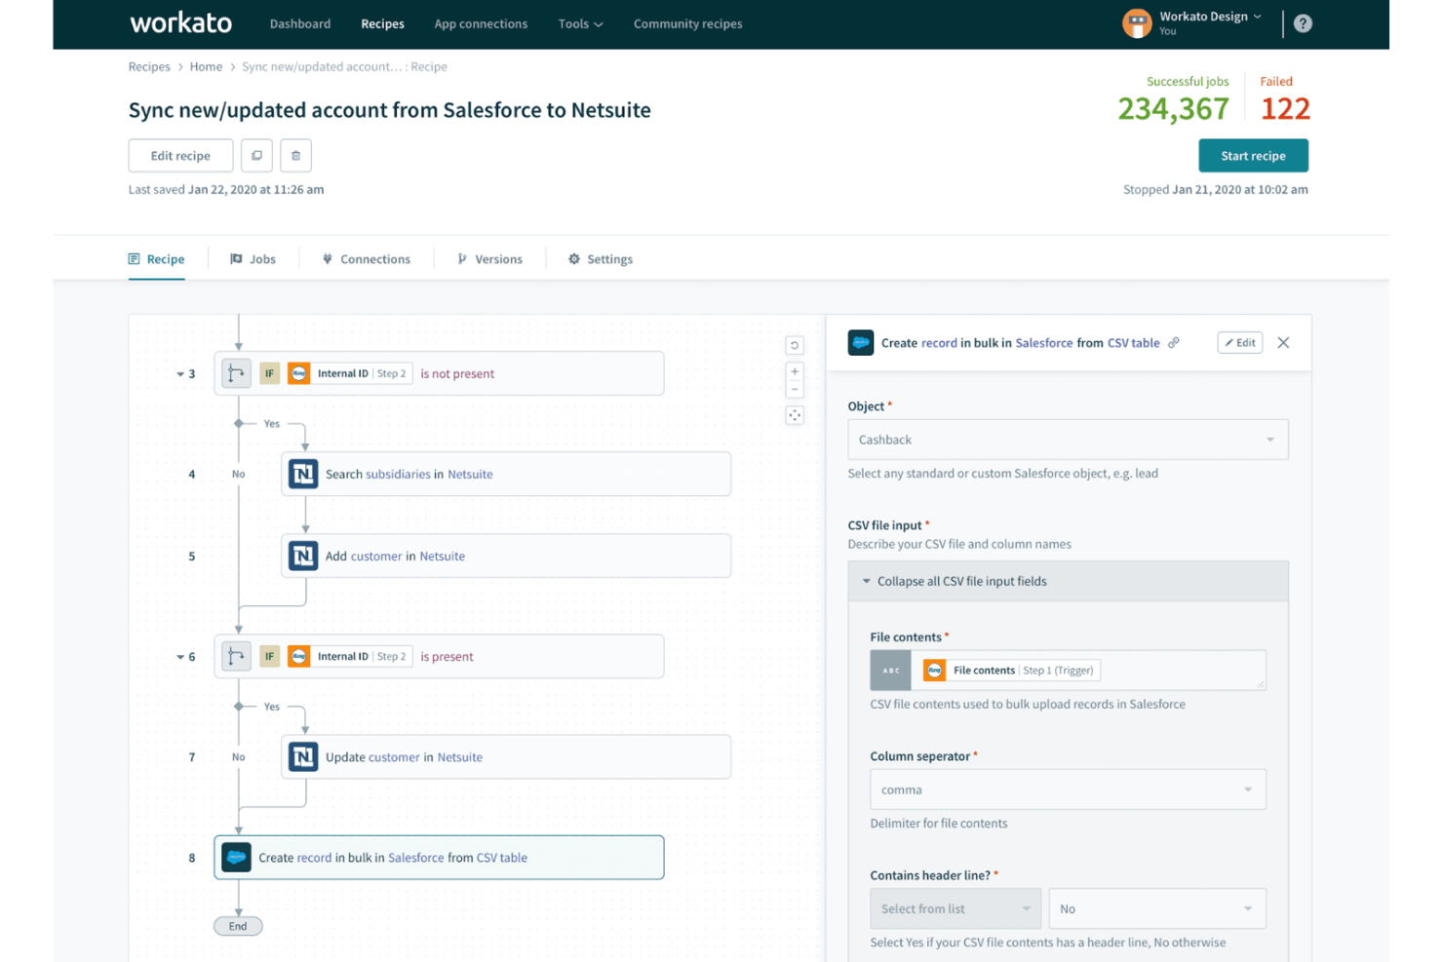Click the Workato Design user avatar
Viewport: 1443px width, 962px height.
[1137, 23]
